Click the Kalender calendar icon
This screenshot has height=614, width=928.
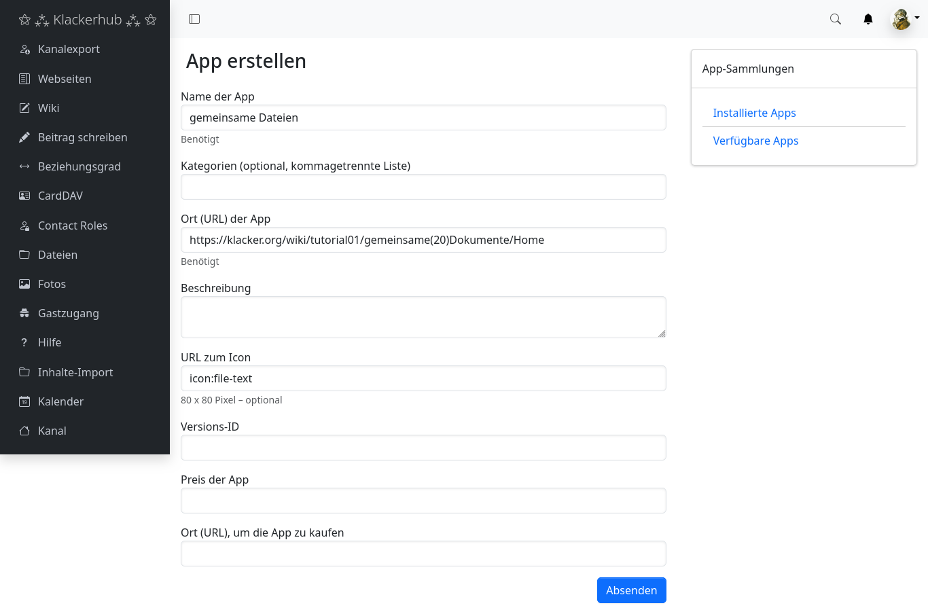click(x=24, y=401)
